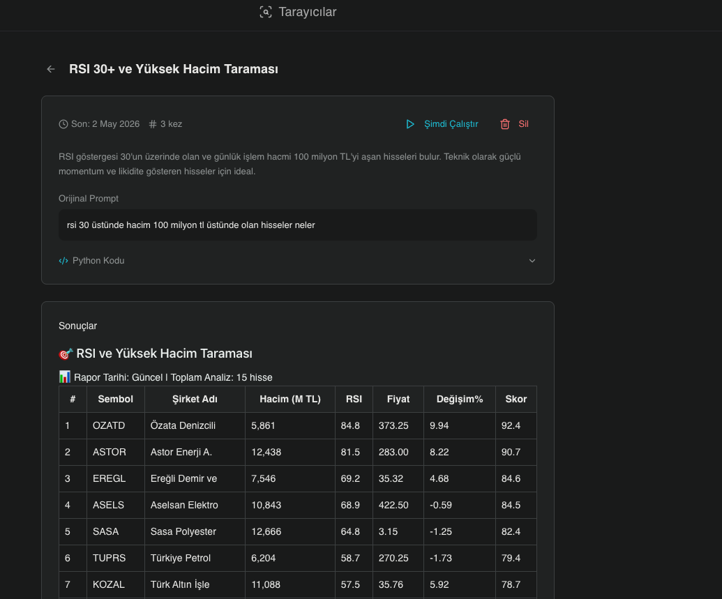Click the Sembol column header
Image resolution: width=722 pixels, height=599 pixels.
(x=116, y=399)
